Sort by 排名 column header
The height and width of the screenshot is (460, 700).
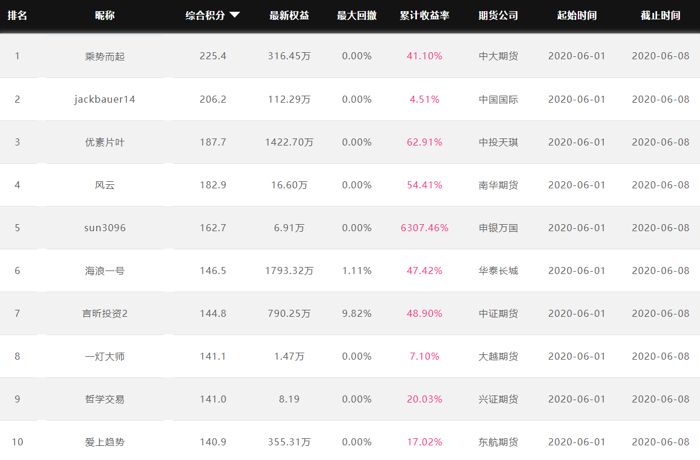[17, 16]
